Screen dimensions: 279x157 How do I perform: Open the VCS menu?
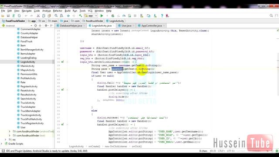[x=90, y=11]
